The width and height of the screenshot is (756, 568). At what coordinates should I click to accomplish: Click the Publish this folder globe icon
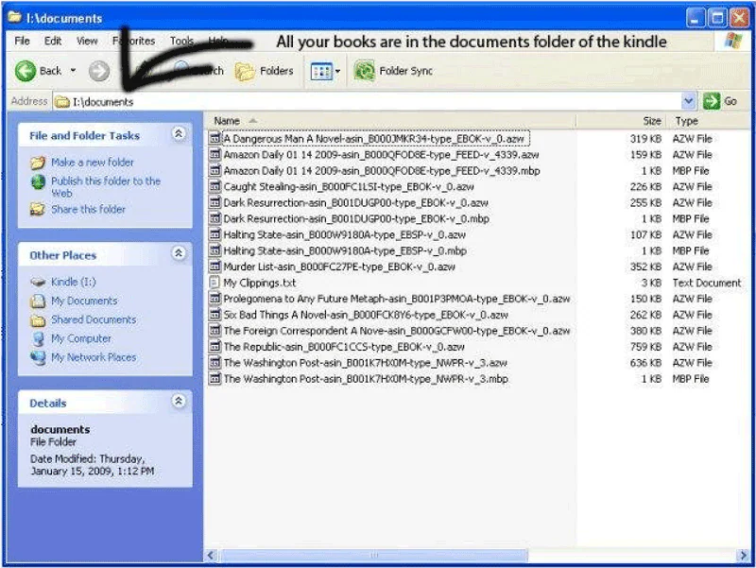tap(38, 181)
